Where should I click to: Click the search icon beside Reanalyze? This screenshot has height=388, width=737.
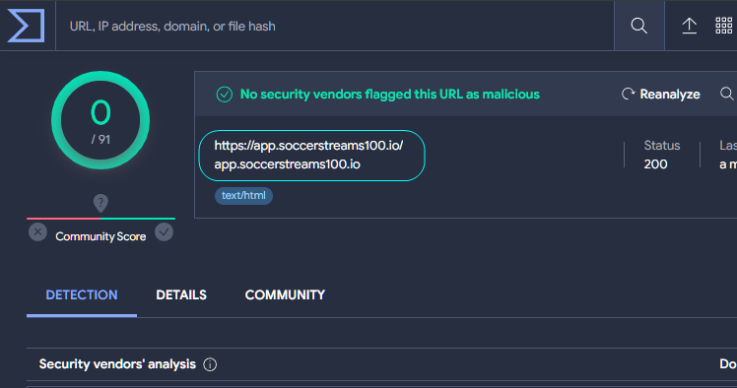(727, 94)
